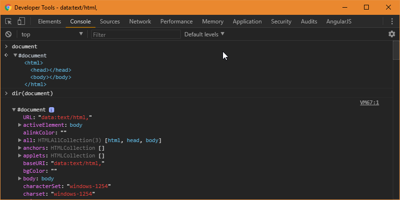Expand the body property in dir output
This screenshot has width=400, height=200.
20,179
